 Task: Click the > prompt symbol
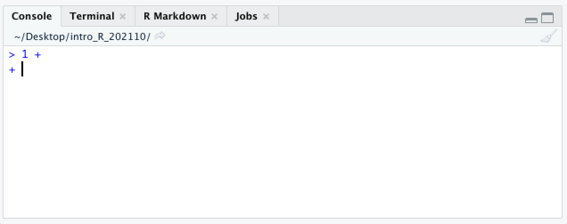(12, 55)
